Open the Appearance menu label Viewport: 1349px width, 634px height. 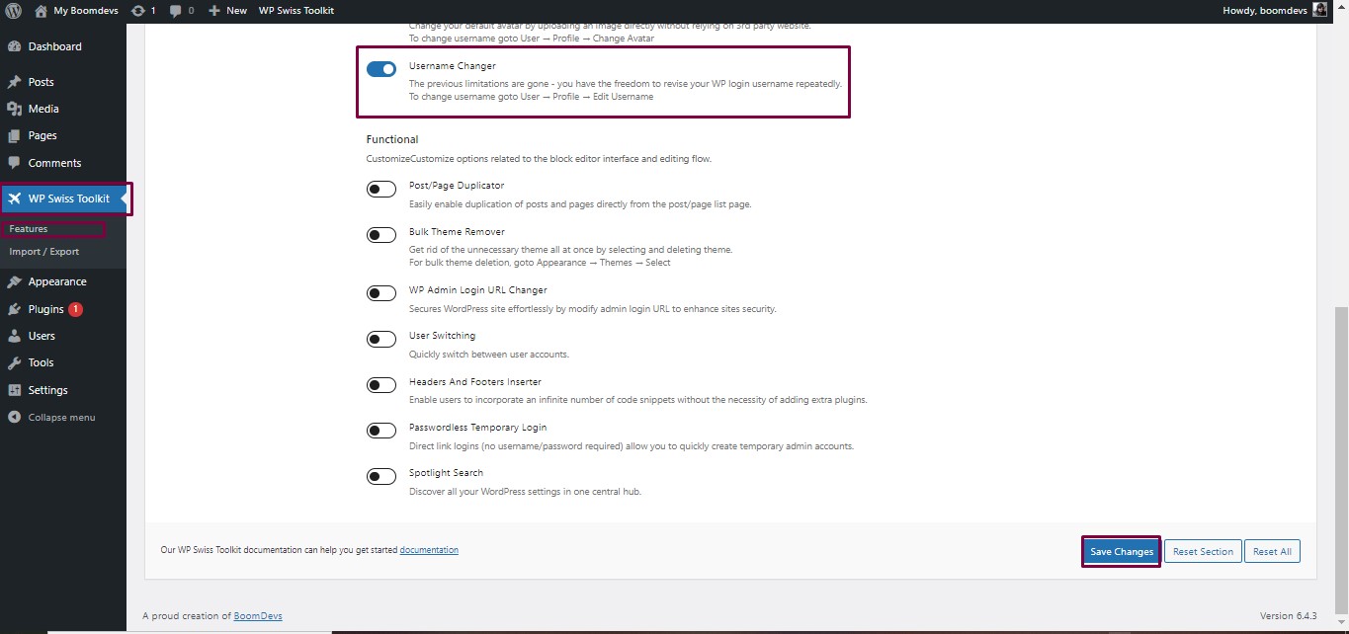click(x=57, y=281)
